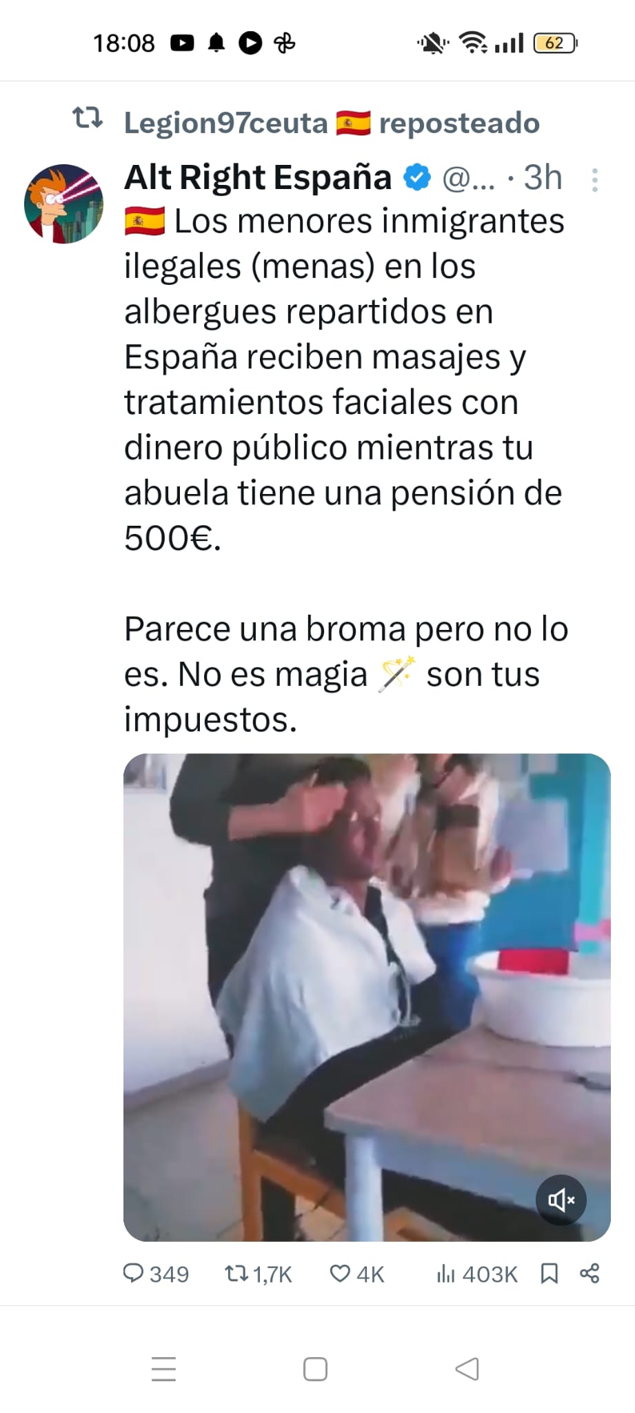
Task: Bookmark this post
Action: pyautogui.click(x=550, y=1274)
